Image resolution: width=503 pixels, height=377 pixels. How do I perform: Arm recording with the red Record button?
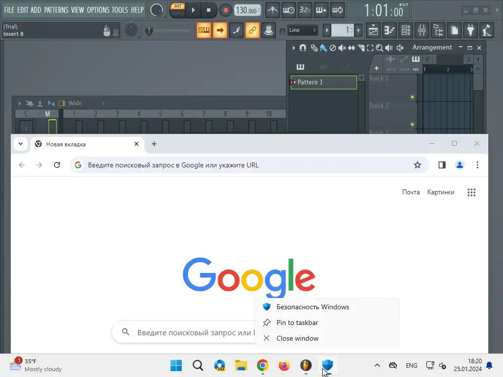point(225,10)
